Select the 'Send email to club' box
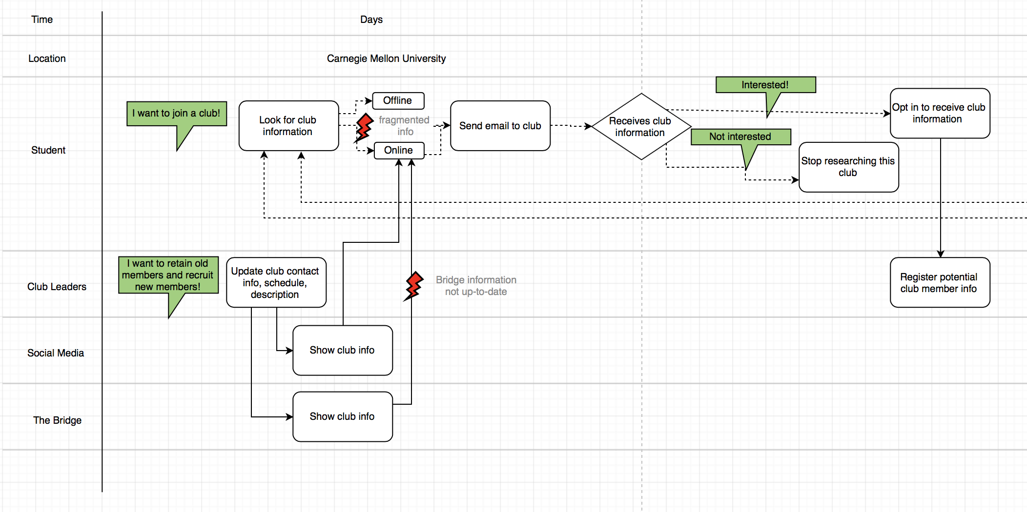 tap(500, 126)
